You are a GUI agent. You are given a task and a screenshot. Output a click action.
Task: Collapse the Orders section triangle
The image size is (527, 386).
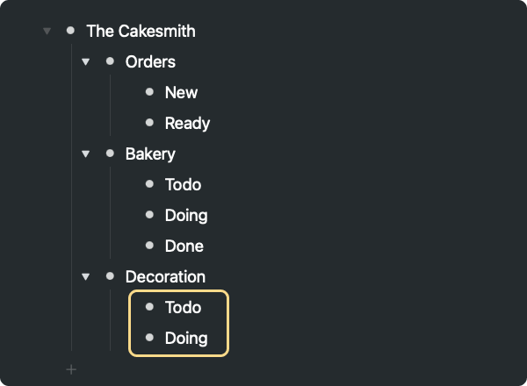click(85, 62)
